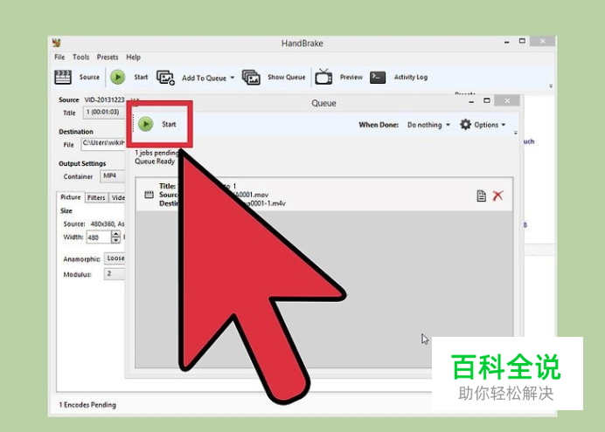The height and width of the screenshot is (432, 605).
Task: Click the '1 Encodes Pending' status text
Action: [87, 405]
